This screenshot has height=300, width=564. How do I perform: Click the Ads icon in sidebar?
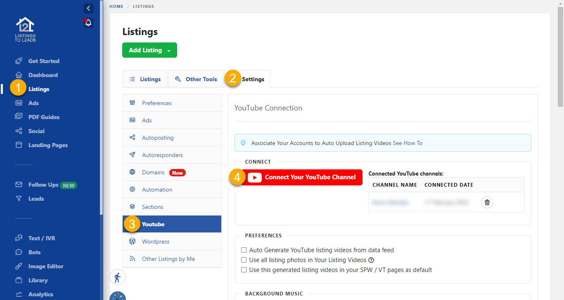pyautogui.click(x=19, y=103)
